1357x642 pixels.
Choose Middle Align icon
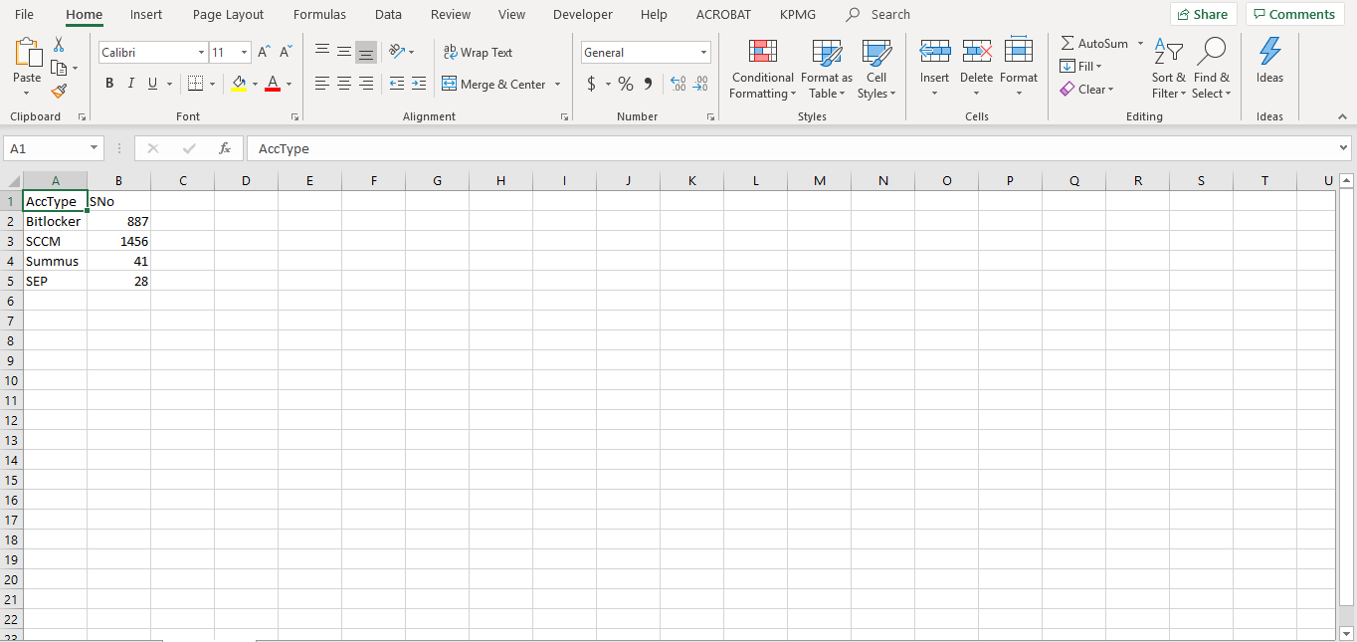coord(344,52)
